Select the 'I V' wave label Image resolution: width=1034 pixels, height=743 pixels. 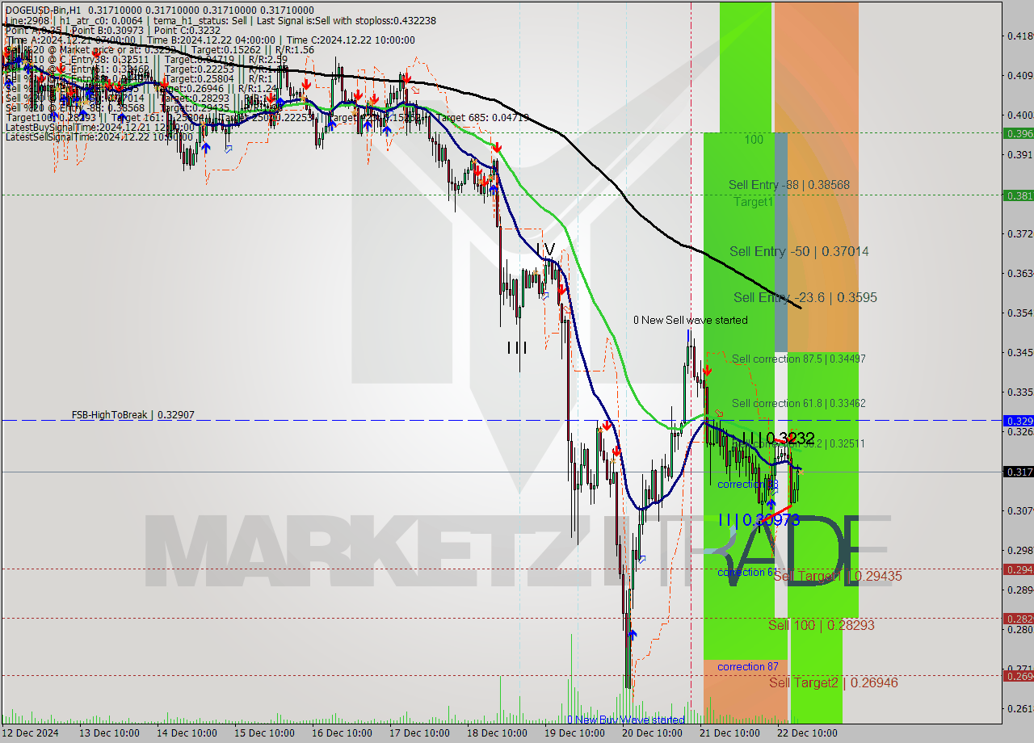[546, 248]
